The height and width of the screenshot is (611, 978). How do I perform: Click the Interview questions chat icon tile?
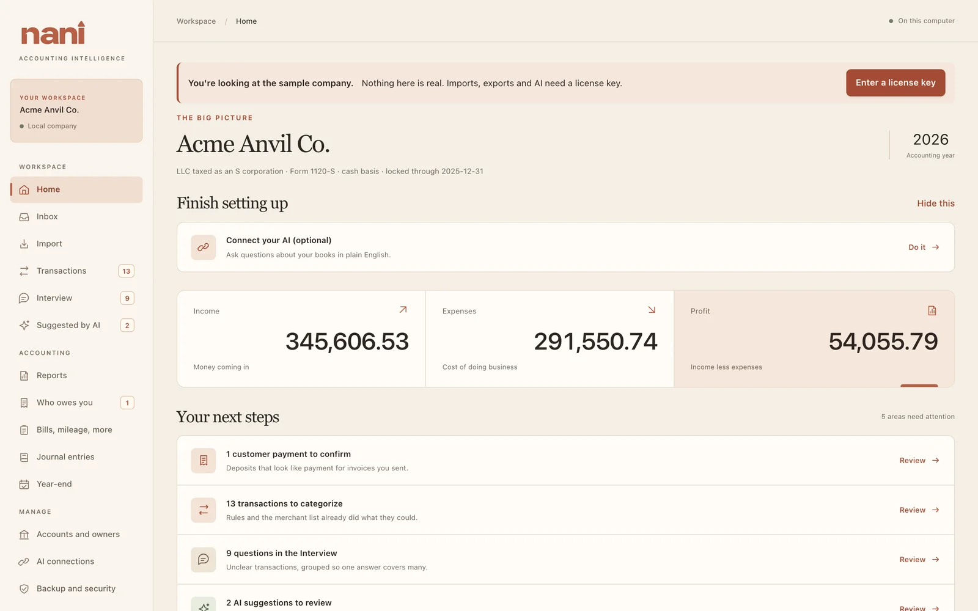(x=204, y=560)
